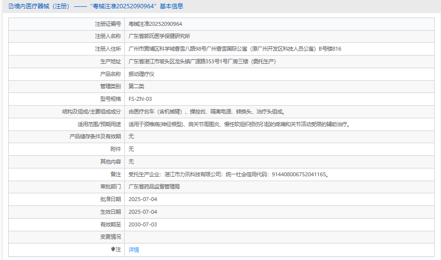Click the 适用范围 intended use description
Viewport: 441px width, 260px height.
239,125
